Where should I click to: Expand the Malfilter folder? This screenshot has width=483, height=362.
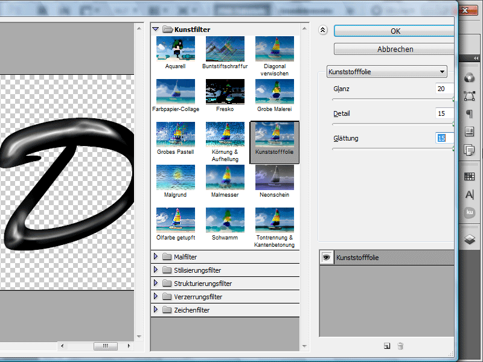pyautogui.click(x=156, y=256)
